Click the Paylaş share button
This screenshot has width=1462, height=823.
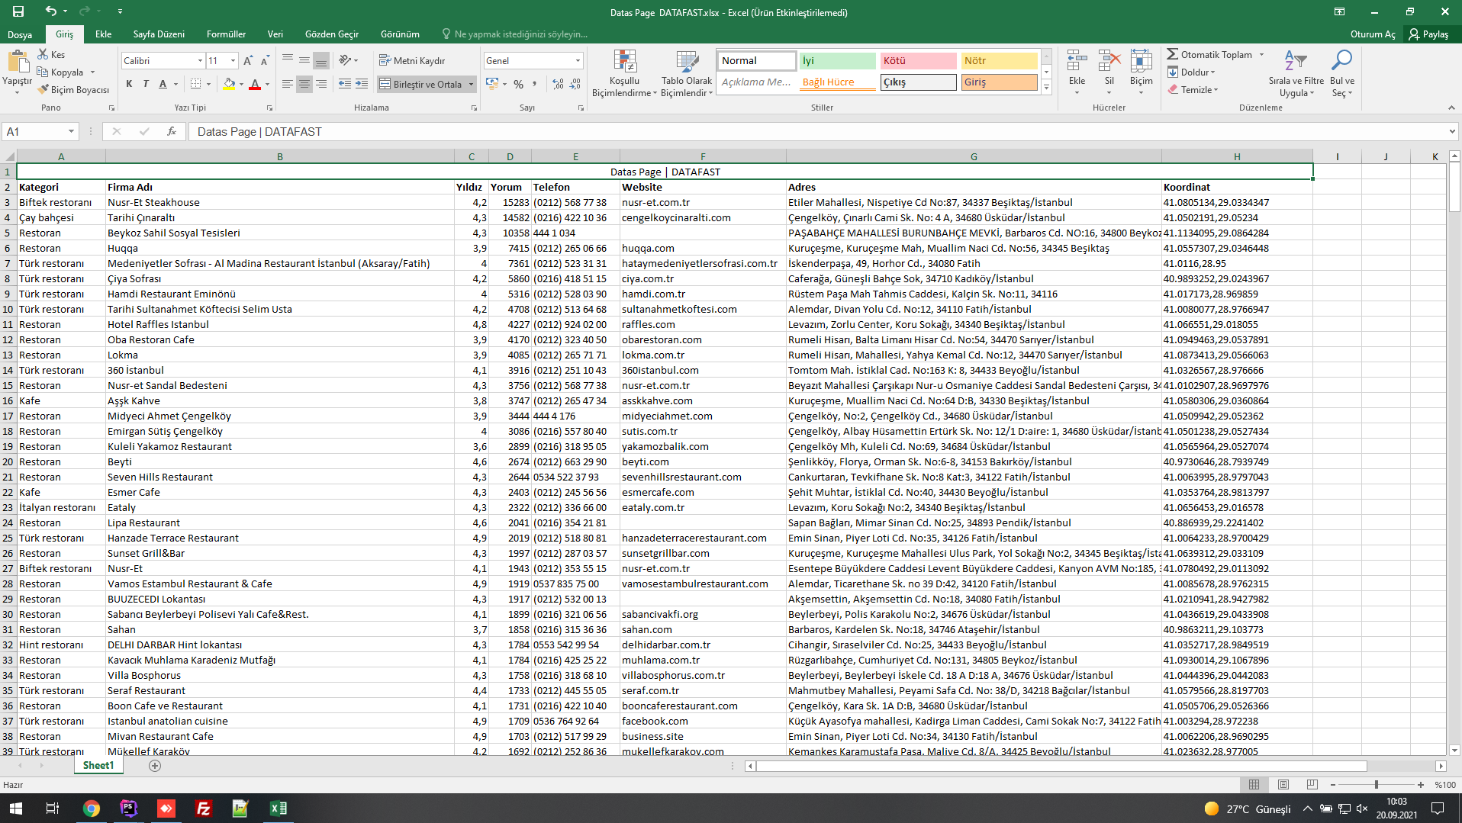point(1429,34)
